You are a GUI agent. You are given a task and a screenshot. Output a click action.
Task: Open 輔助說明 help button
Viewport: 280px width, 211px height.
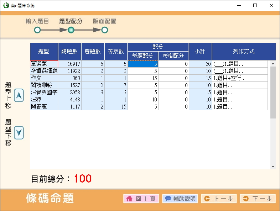(180, 199)
